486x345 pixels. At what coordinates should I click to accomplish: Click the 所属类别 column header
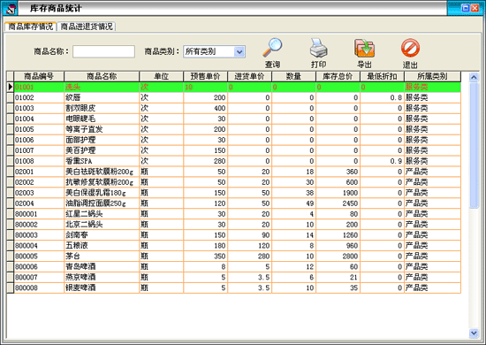click(432, 76)
